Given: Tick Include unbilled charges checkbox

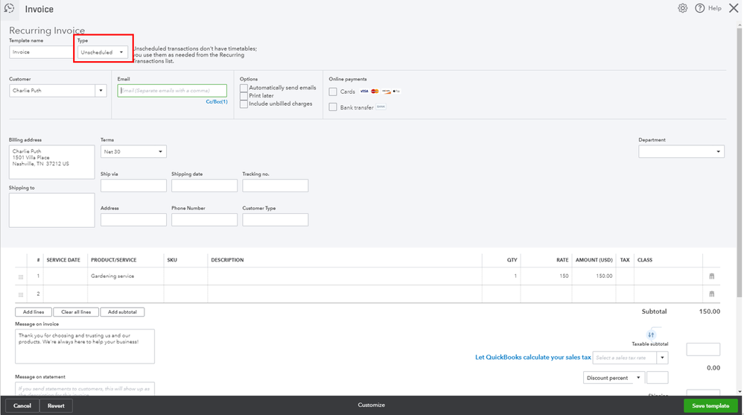Looking at the screenshot, I should coord(244,104).
